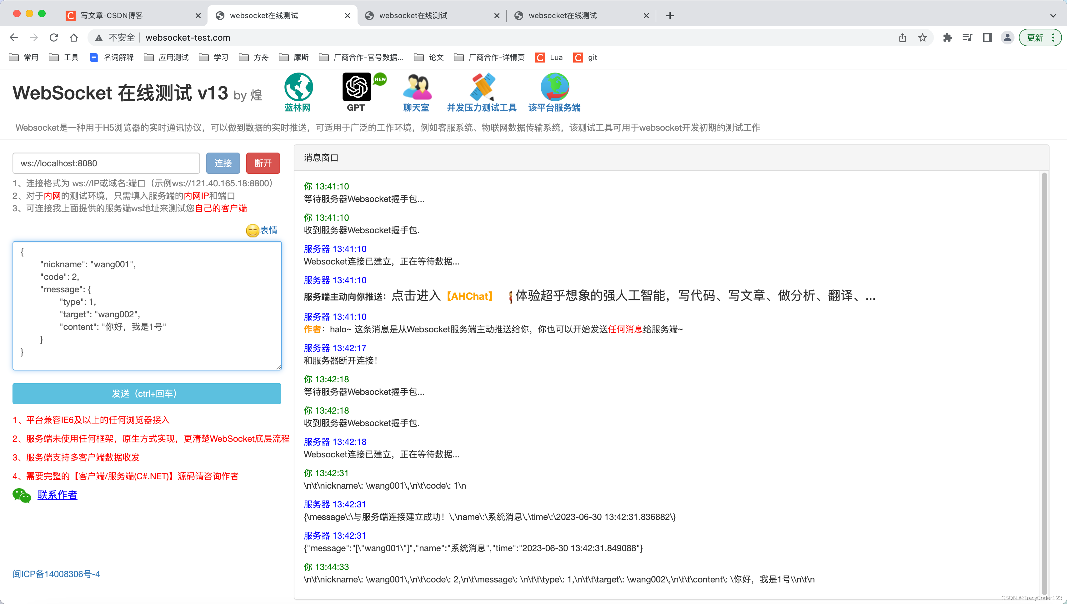Open the 并发压力测试工具 pencil icon
The height and width of the screenshot is (604, 1067).
click(482, 87)
